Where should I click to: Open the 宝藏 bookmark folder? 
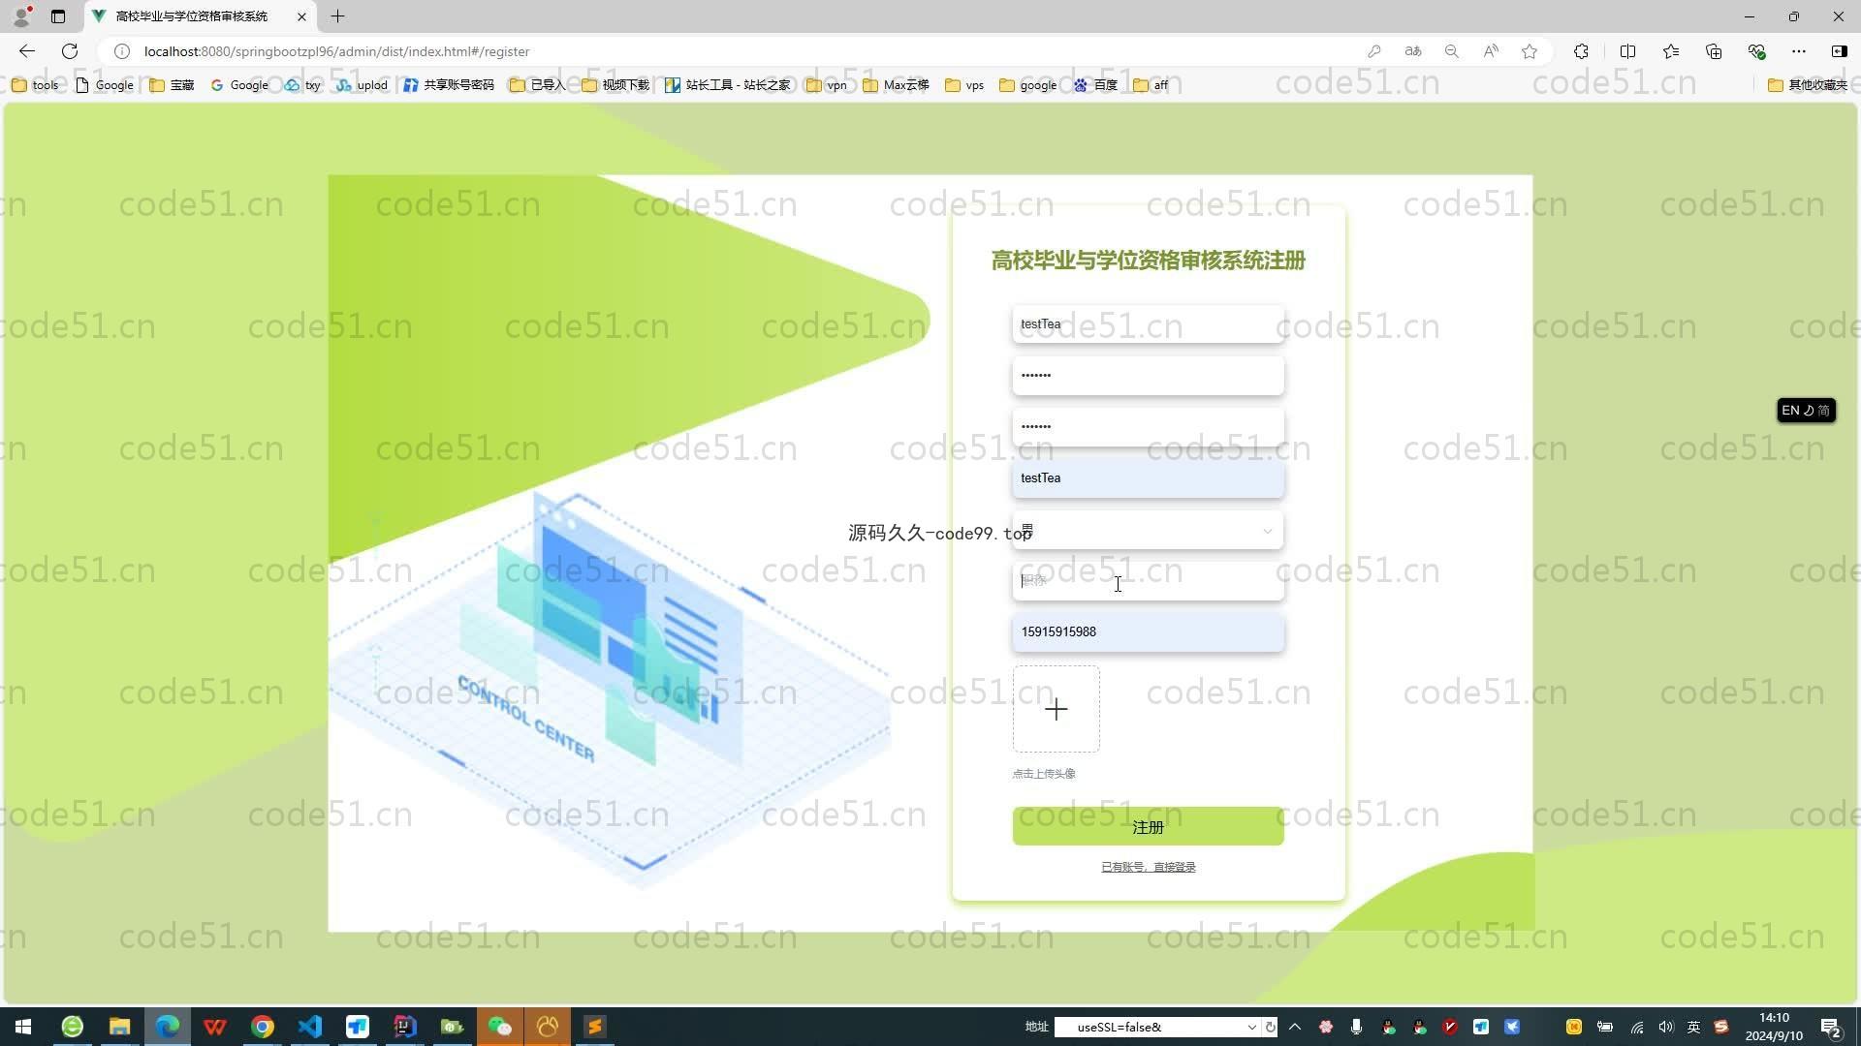coord(173,85)
